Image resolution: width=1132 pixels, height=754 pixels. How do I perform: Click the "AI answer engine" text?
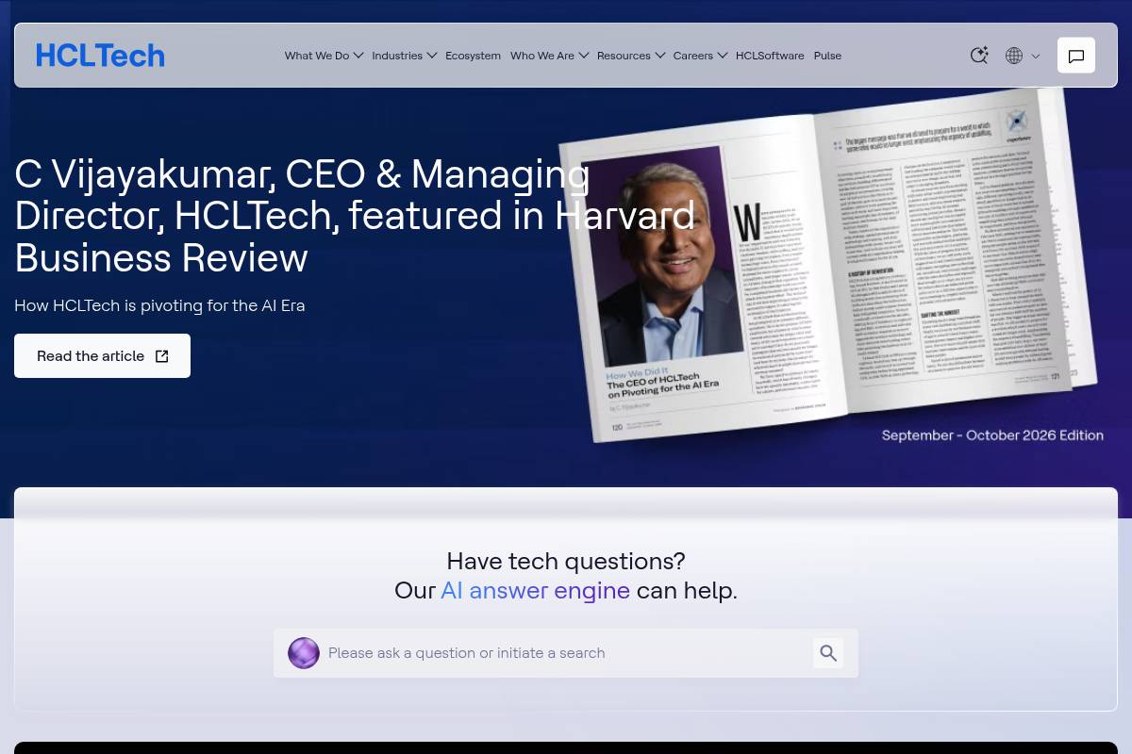[535, 591]
